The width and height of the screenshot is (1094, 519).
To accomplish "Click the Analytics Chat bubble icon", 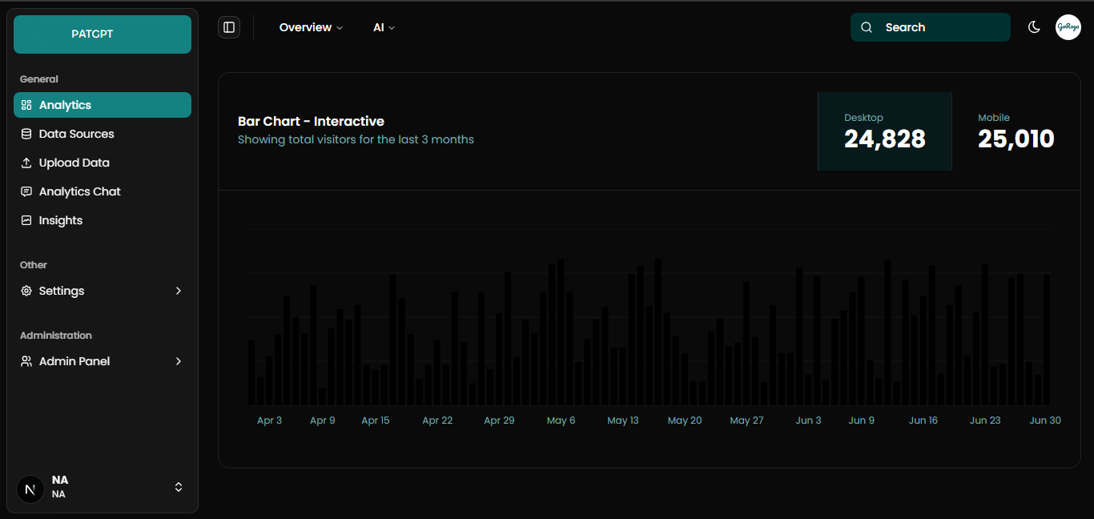I will [x=26, y=191].
